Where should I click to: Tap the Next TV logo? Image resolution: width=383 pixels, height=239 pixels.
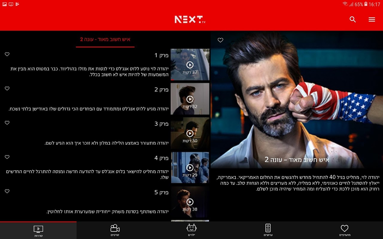coord(190,19)
